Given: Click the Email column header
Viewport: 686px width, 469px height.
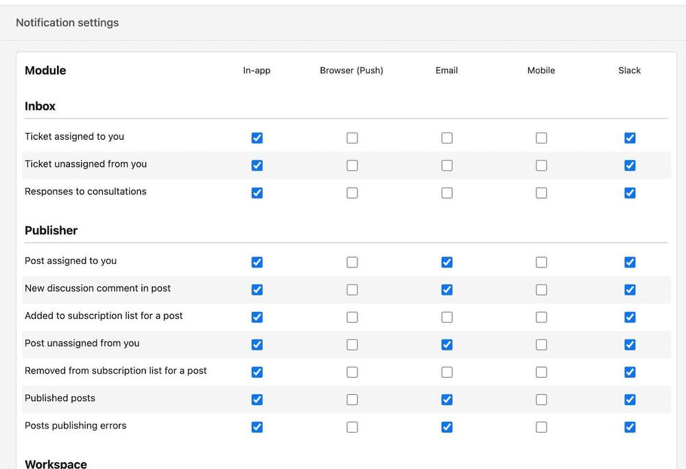Looking at the screenshot, I should pyautogui.click(x=447, y=71).
